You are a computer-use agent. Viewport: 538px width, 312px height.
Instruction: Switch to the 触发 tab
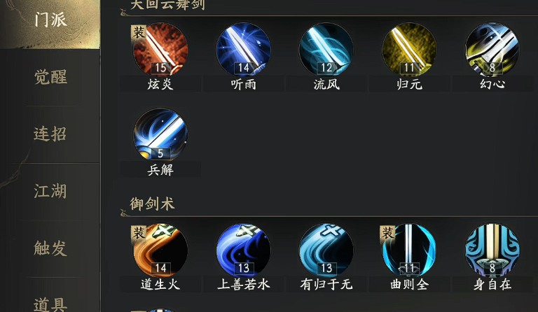(50, 248)
